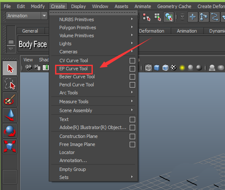Image resolution: width=225 pixels, height=190 pixels.
Task: Expand Scene Assembly submenu
Action: point(93,110)
